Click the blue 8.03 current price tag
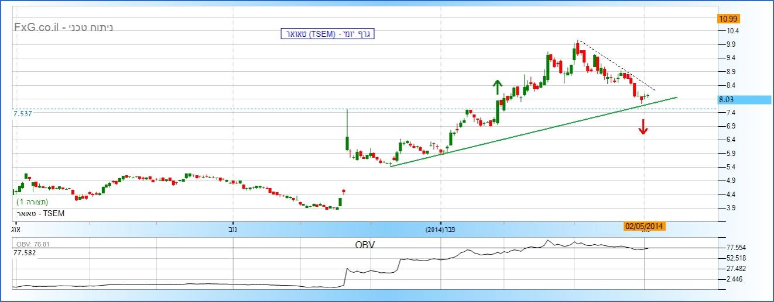 pyautogui.click(x=744, y=100)
